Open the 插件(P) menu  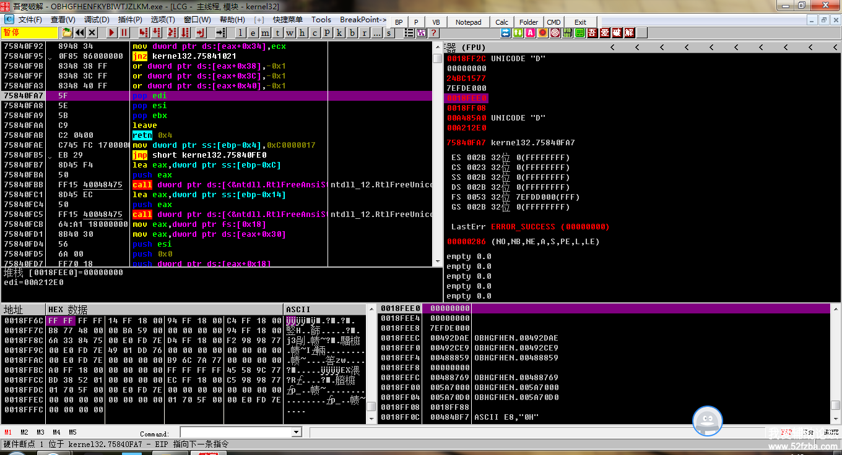tap(129, 19)
